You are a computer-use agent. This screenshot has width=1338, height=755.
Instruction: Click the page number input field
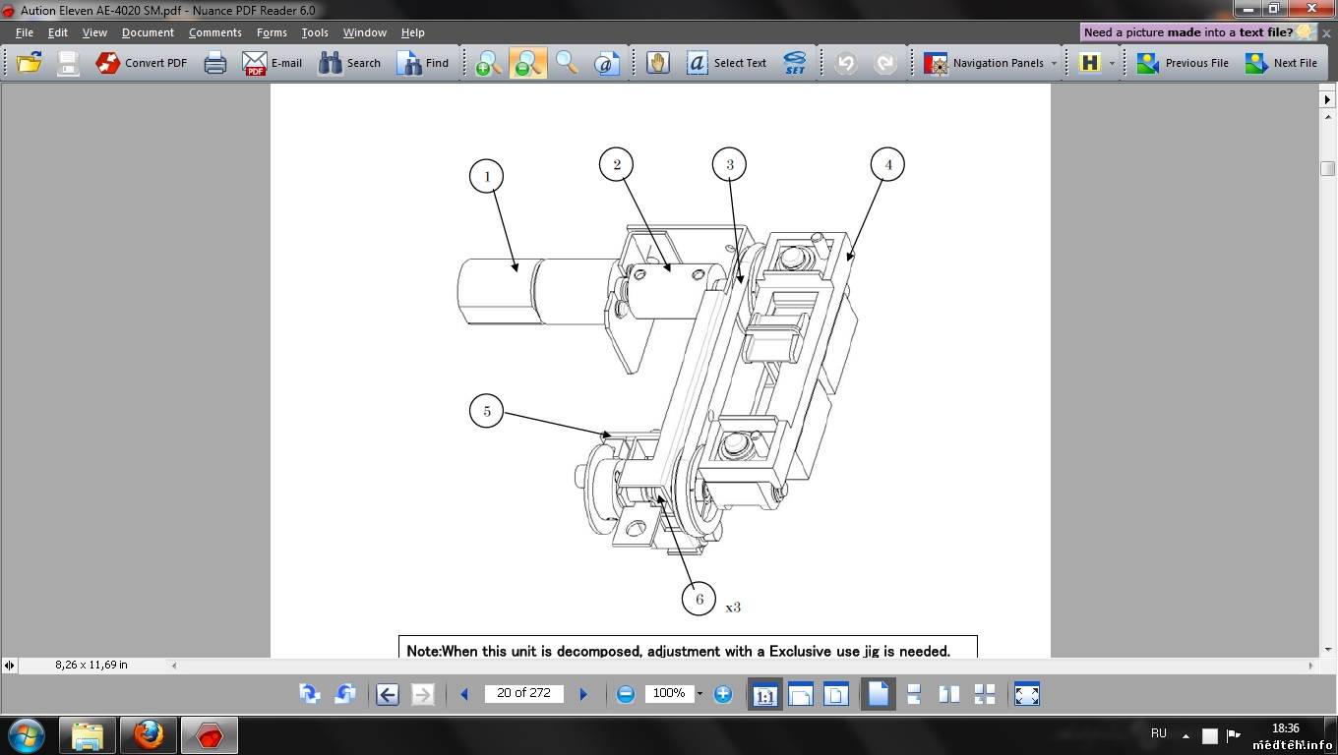tap(523, 693)
